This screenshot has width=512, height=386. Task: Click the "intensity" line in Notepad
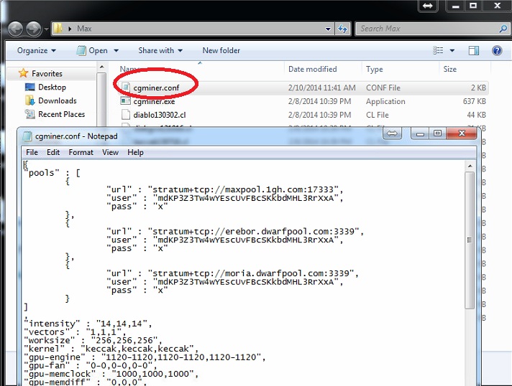(88, 324)
